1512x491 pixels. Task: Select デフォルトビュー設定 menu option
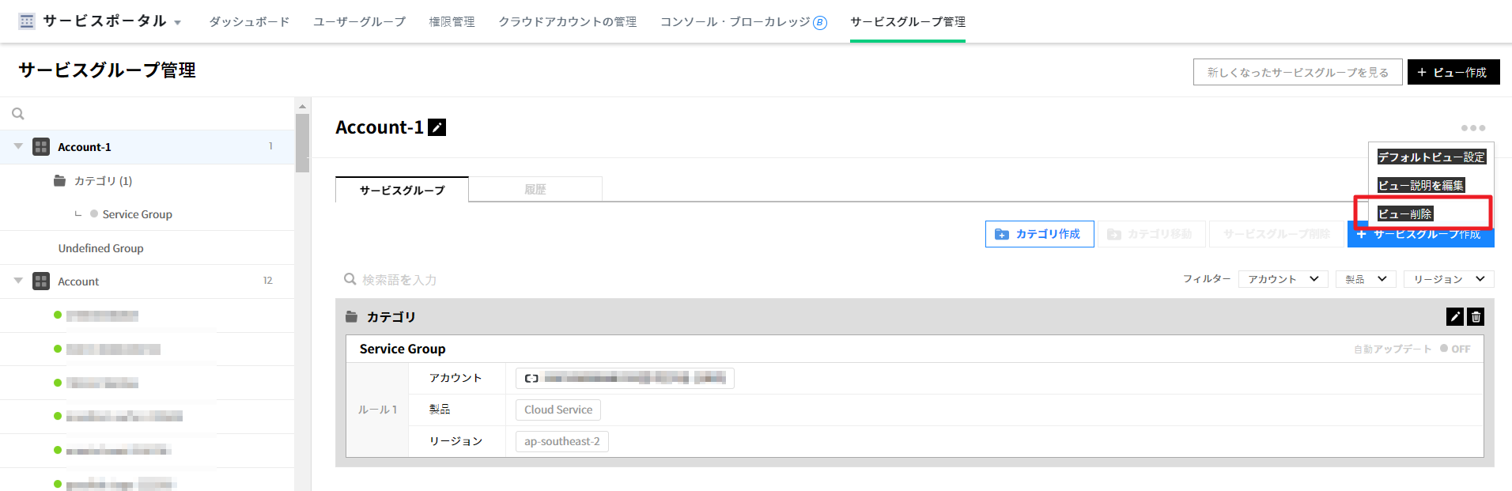[x=1431, y=157]
